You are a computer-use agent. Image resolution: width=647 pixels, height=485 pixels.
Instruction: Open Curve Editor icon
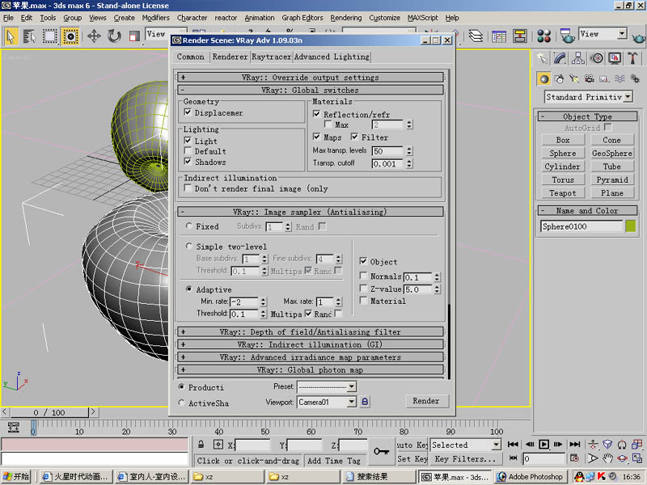coord(499,36)
